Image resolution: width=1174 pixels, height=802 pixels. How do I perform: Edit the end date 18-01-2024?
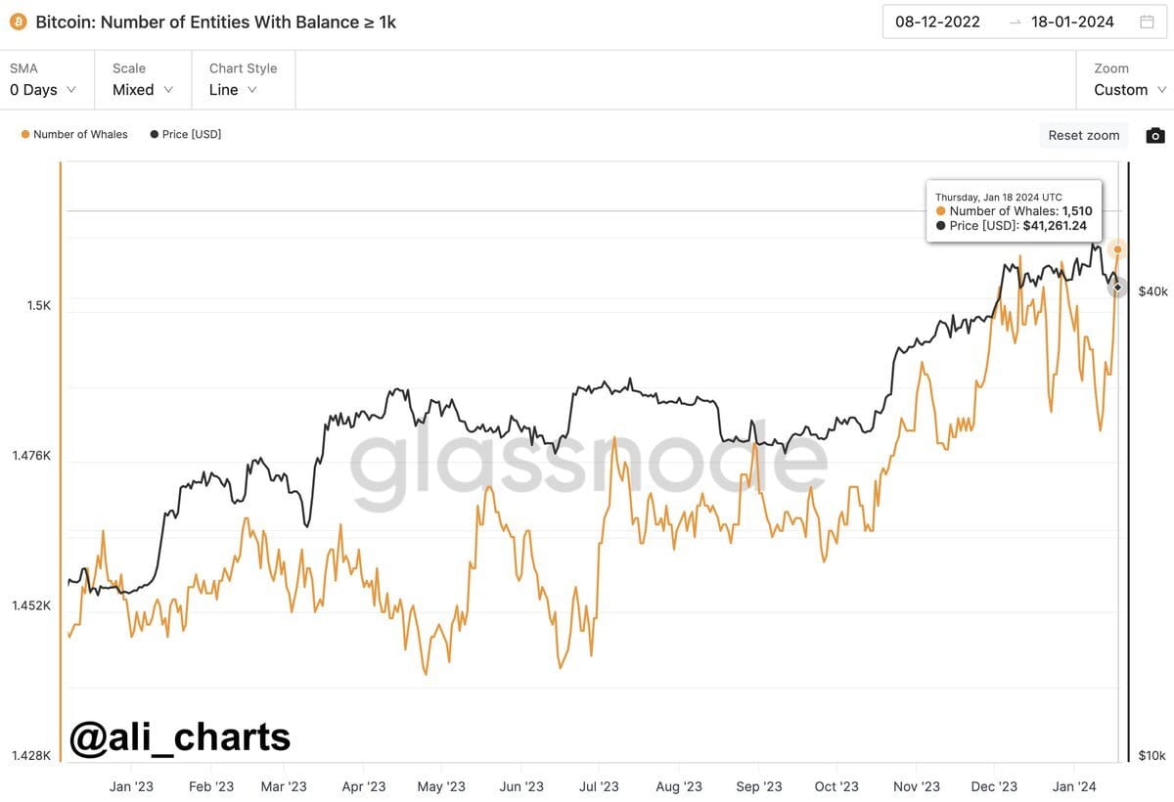point(1072,22)
